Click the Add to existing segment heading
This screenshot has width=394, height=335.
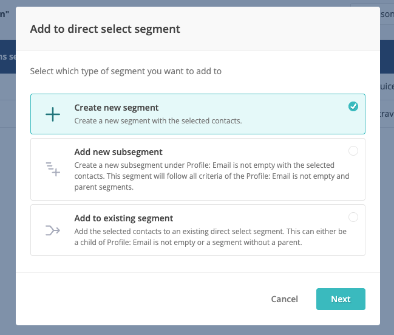(x=124, y=218)
